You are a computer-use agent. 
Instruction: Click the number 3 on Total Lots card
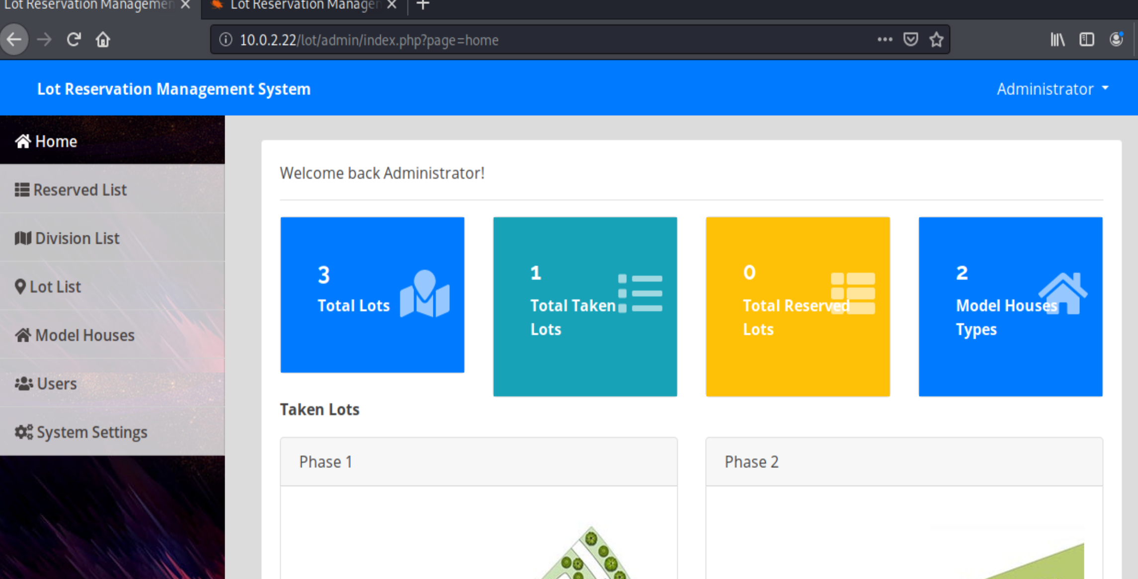click(324, 275)
